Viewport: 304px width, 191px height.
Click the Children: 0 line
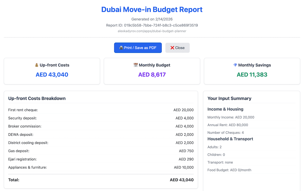[x=216, y=155]
